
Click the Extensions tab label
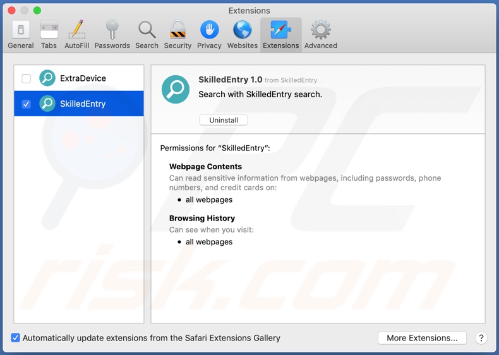(281, 45)
